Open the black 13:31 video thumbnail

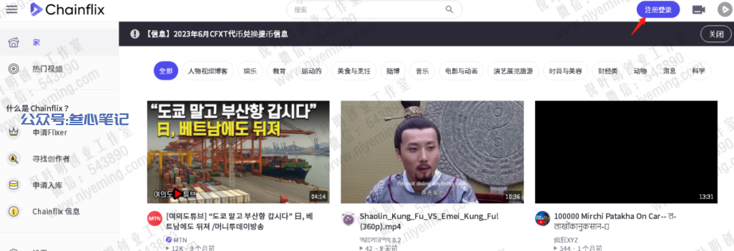(627, 152)
